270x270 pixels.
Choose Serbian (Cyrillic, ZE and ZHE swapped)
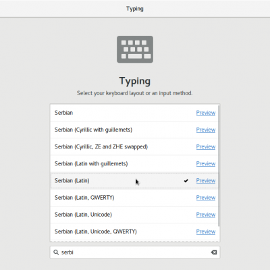tap(134, 146)
